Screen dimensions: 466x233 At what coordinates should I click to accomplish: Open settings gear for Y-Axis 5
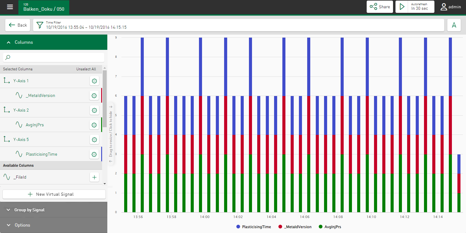pos(94,140)
